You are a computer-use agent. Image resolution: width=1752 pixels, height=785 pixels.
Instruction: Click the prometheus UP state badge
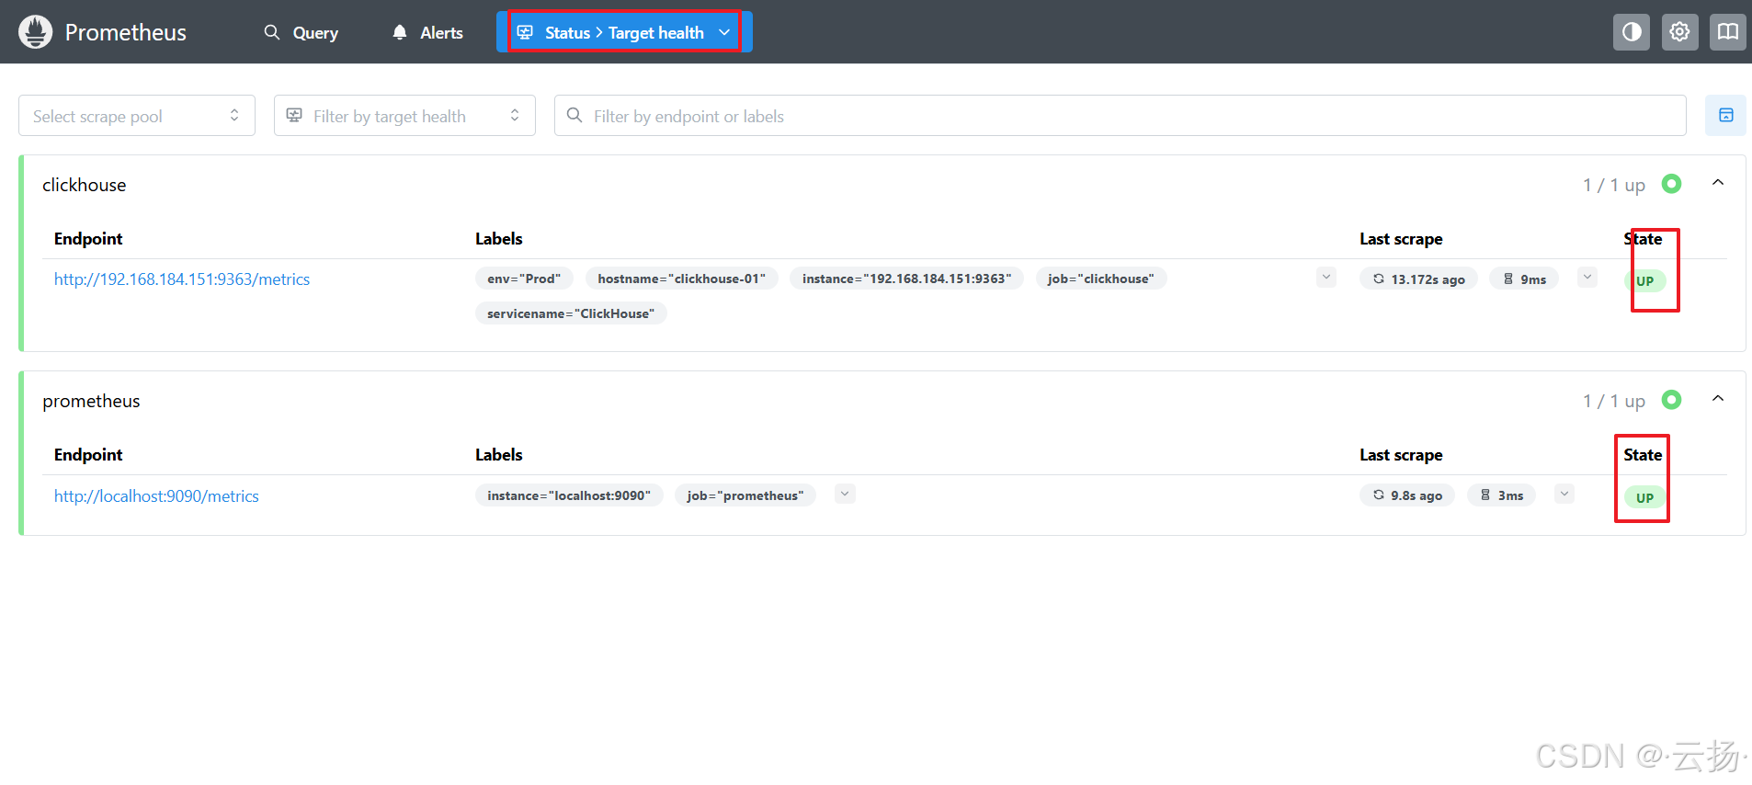pyautogui.click(x=1644, y=497)
